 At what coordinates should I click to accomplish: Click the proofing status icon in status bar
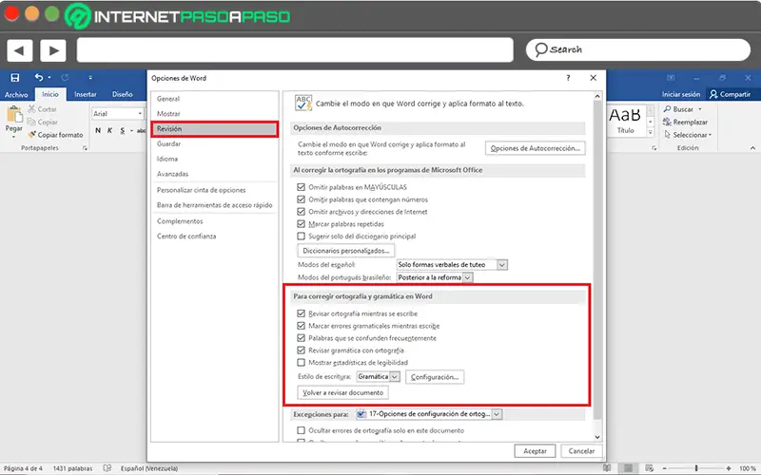coord(107,468)
